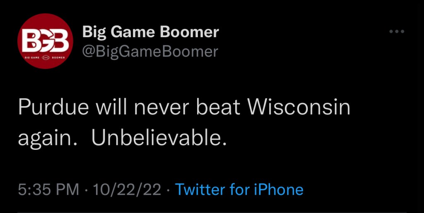Click the word Unbelievable in the tweet
This screenshot has width=424, height=213.
tap(159, 138)
